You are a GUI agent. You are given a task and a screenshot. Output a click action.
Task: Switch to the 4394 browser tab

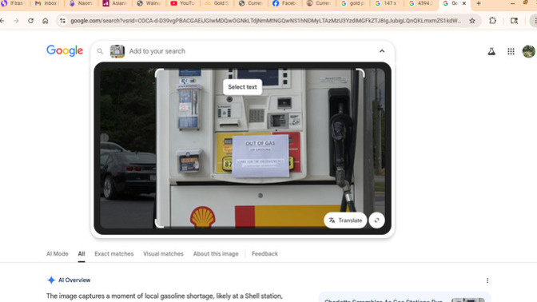(420, 3)
